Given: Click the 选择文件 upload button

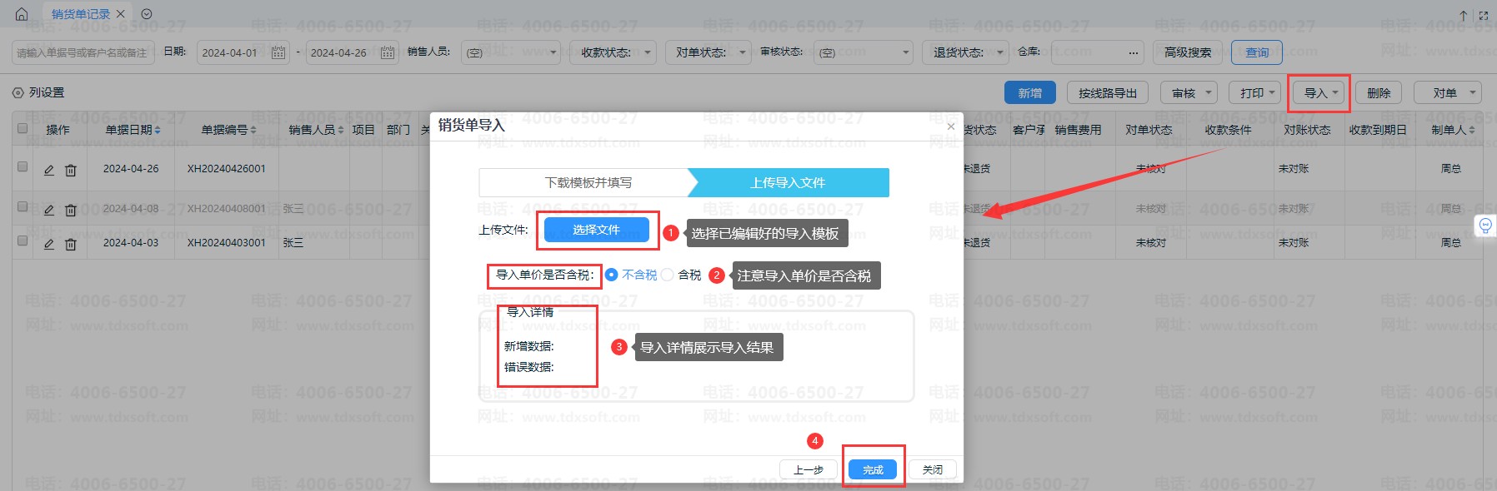Looking at the screenshot, I should (596, 230).
